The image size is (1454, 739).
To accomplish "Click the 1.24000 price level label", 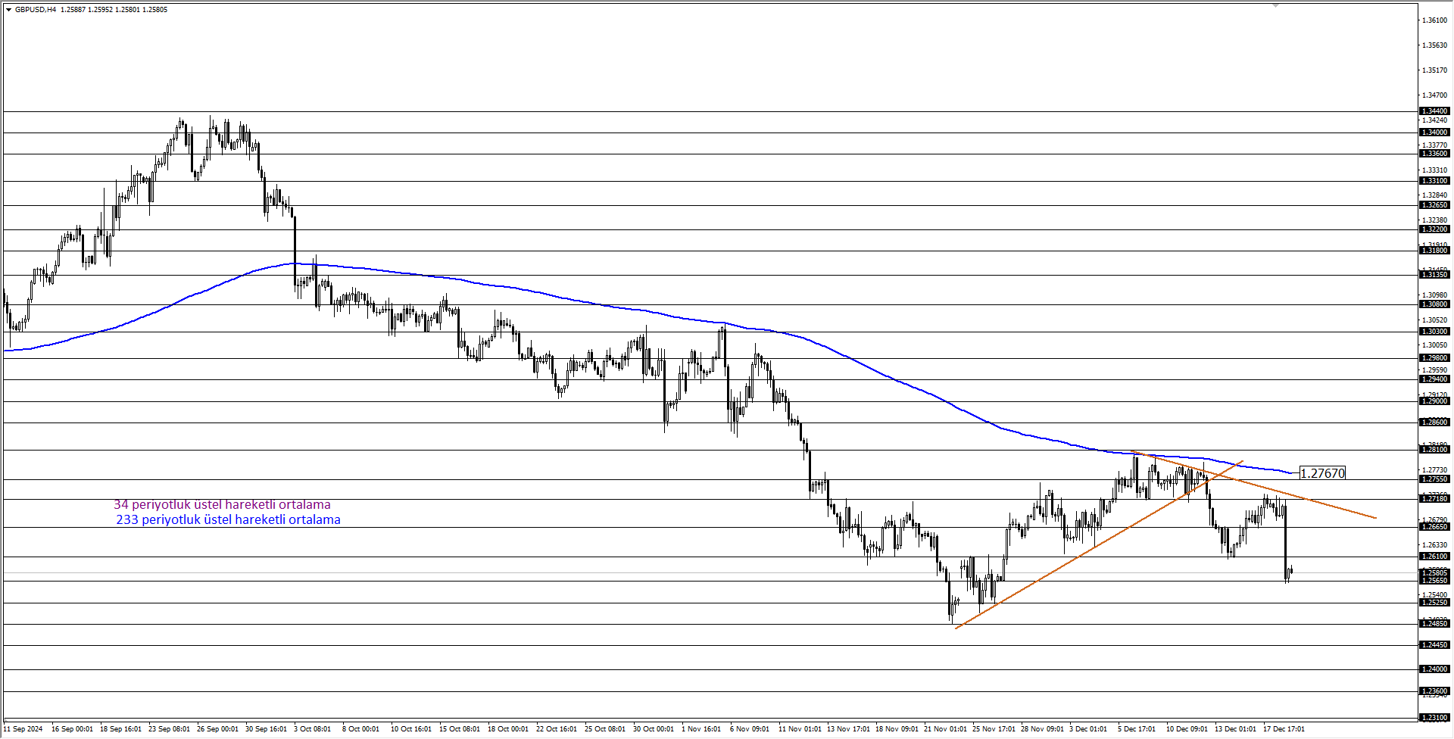I will (1434, 669).
